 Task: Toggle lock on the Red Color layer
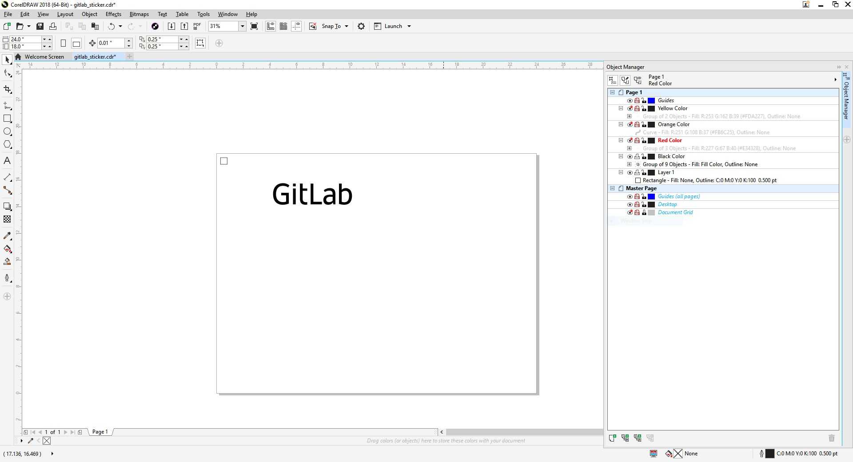[x=644, y=140]
